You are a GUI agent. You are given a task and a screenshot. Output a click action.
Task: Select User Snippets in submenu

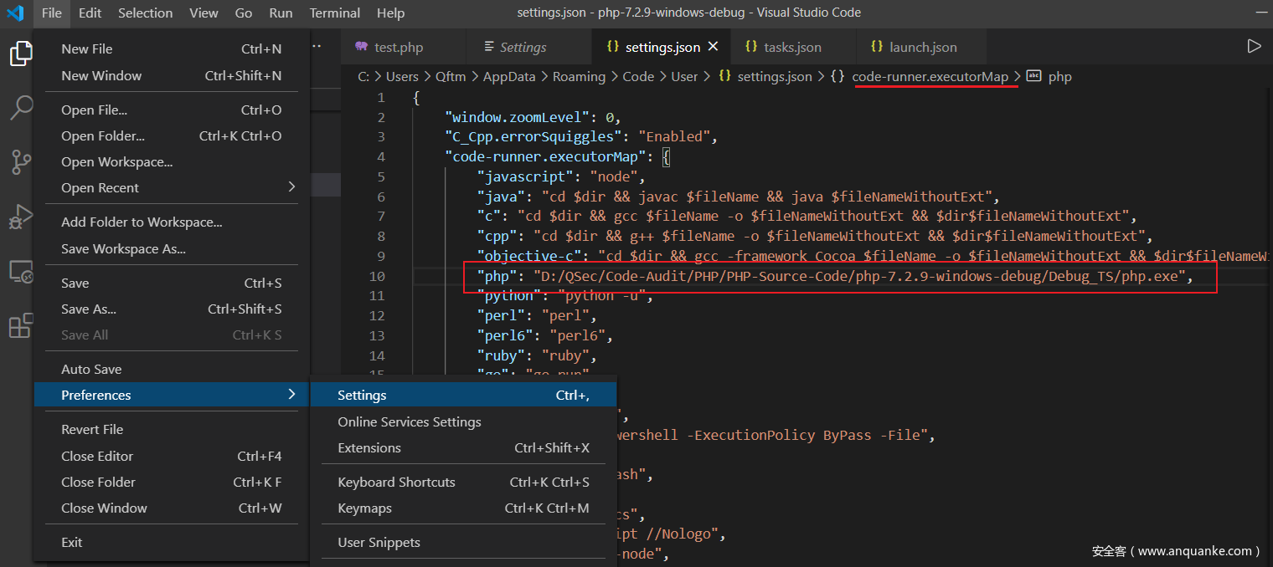coord(379,543)
